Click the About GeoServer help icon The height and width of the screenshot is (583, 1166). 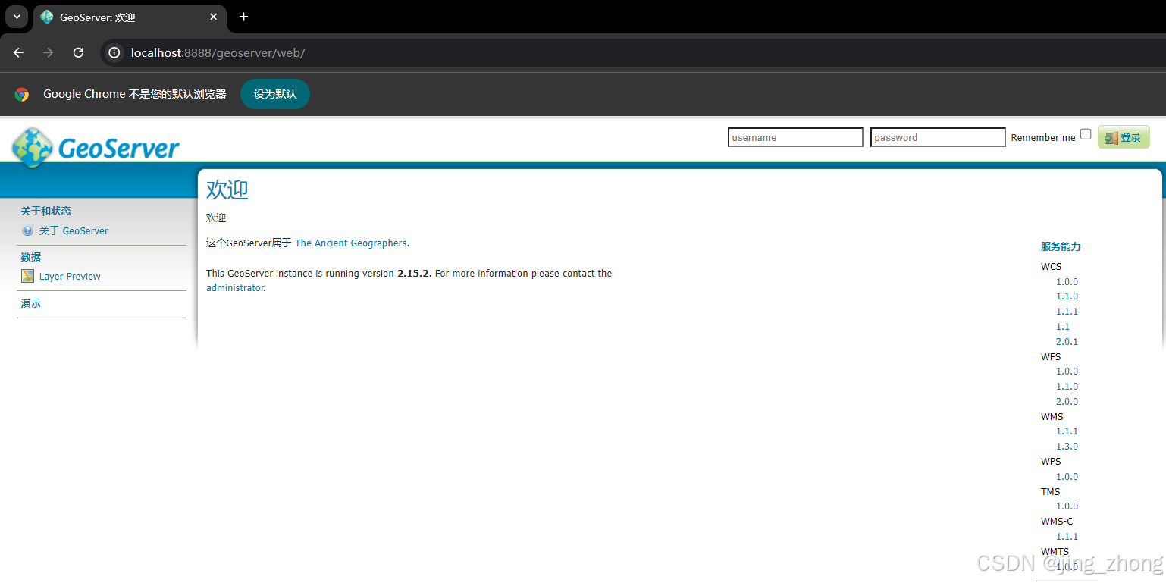click(28, 231)
